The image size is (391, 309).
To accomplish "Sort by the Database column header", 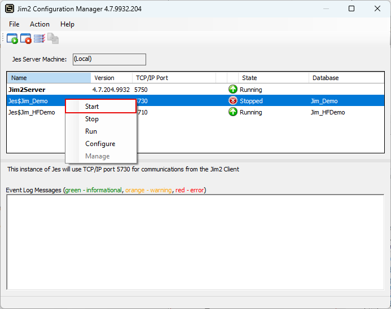I will [346, 78].
